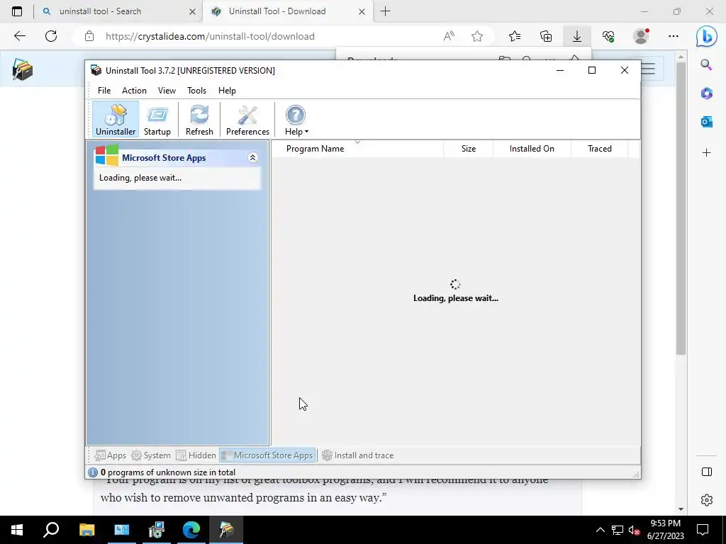The width and height of the screenshot is (726, 544).
Task: Open the vertical tabs action menu
Action: click(x=17, y=11)
